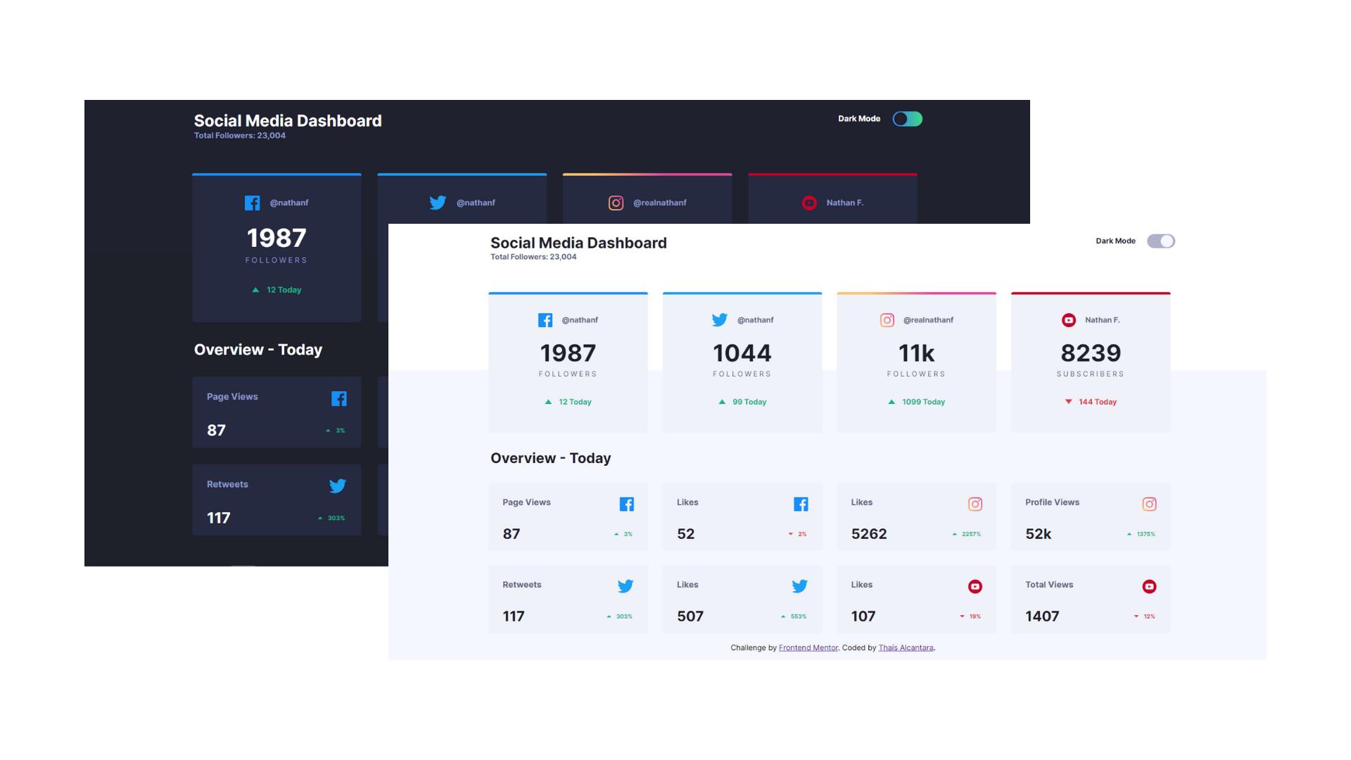Click the Overview - Today heading
This screenshot has height=760, width=1351.
(551, 458)
